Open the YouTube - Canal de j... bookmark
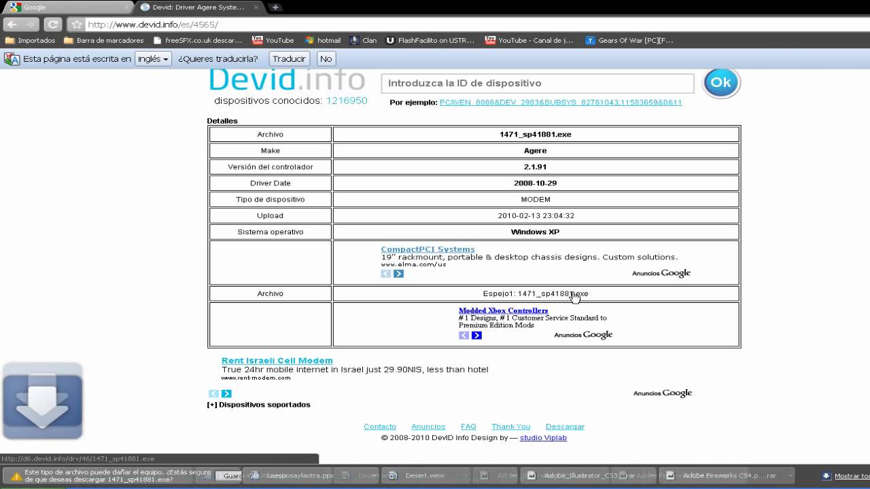The width and height of the screenshot is (870, 489). (529, 40)
